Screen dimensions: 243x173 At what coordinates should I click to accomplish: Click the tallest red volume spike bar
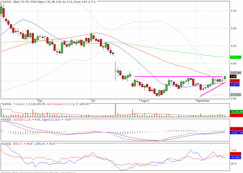(x=115, y=110)
